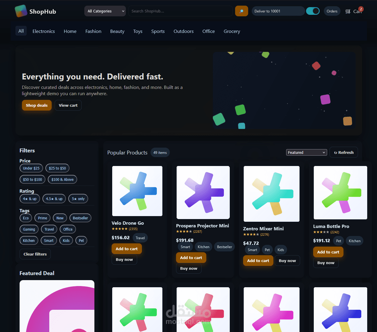
Task: Buy Prospera Projector Mini now
Action: pyautogui.click(x=189, y=268)
